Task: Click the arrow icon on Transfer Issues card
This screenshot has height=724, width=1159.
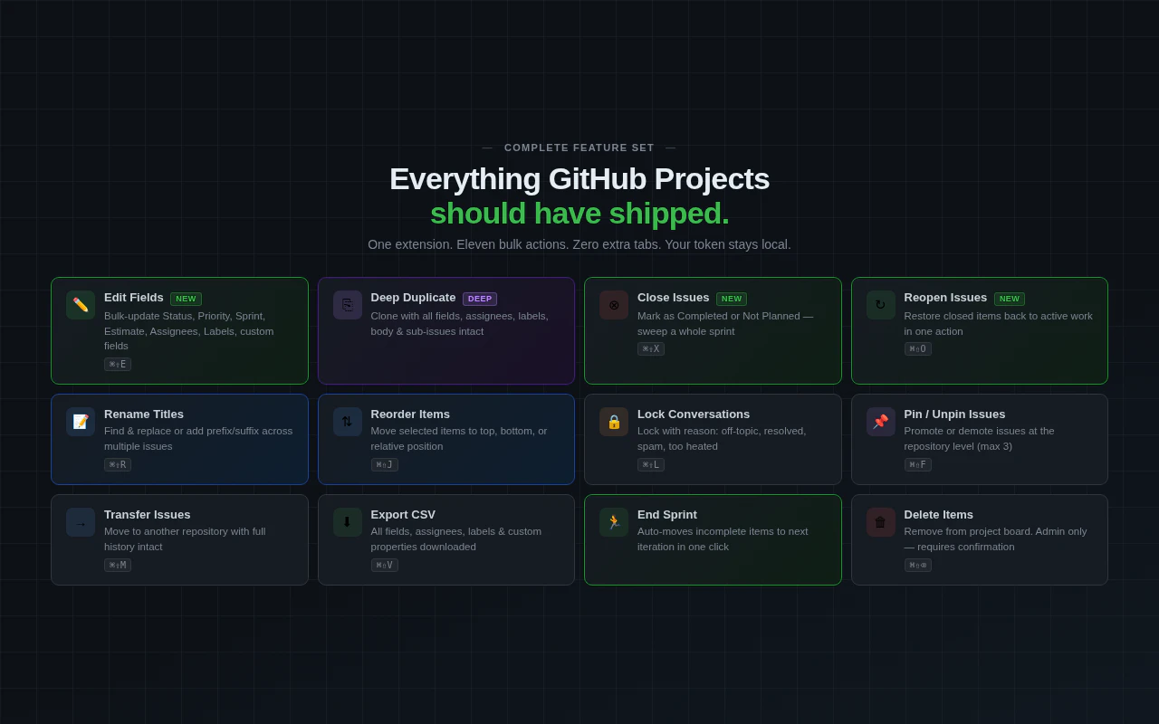Action: pos(81,522)
